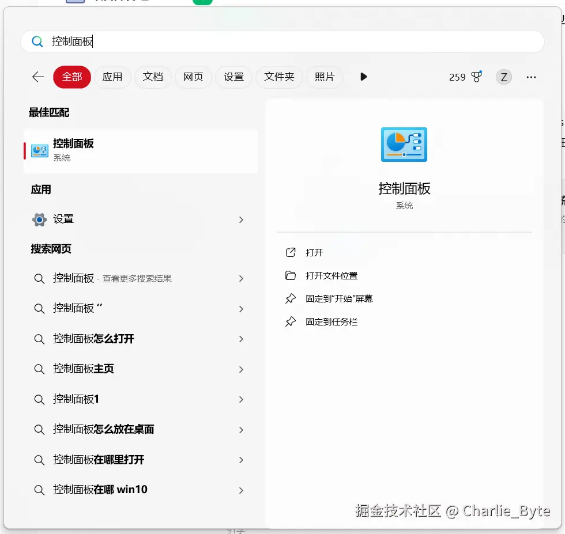Expand the 设置 app result chevron
This screenshot has width=565, height=534.
point(241,219)
